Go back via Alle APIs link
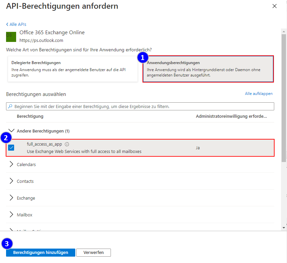Viewport: 287px width, 263px height. [x=16, y=24]
